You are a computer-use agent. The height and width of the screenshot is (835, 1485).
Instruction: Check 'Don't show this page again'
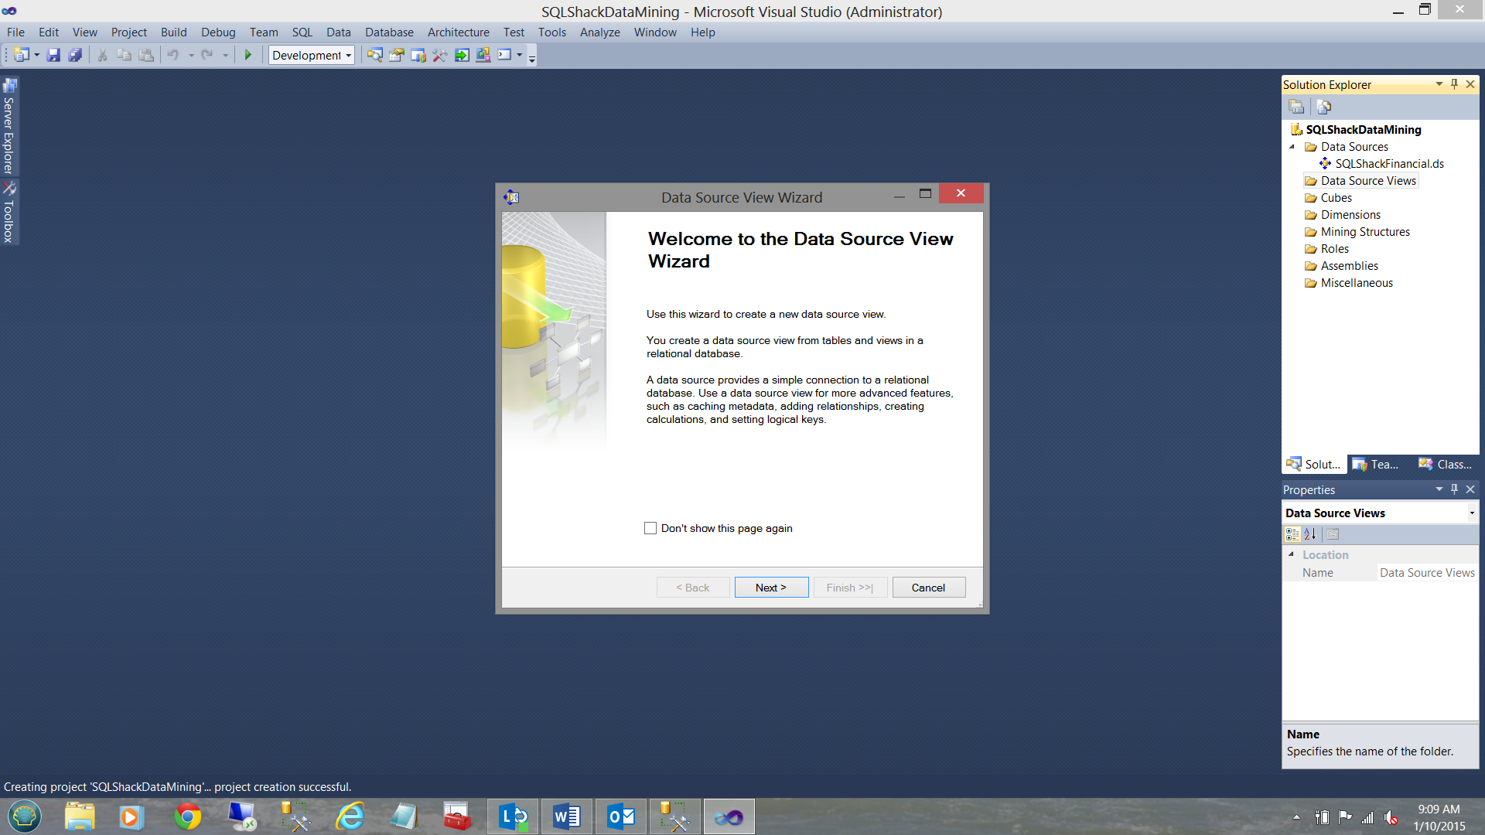coord(650,528)
